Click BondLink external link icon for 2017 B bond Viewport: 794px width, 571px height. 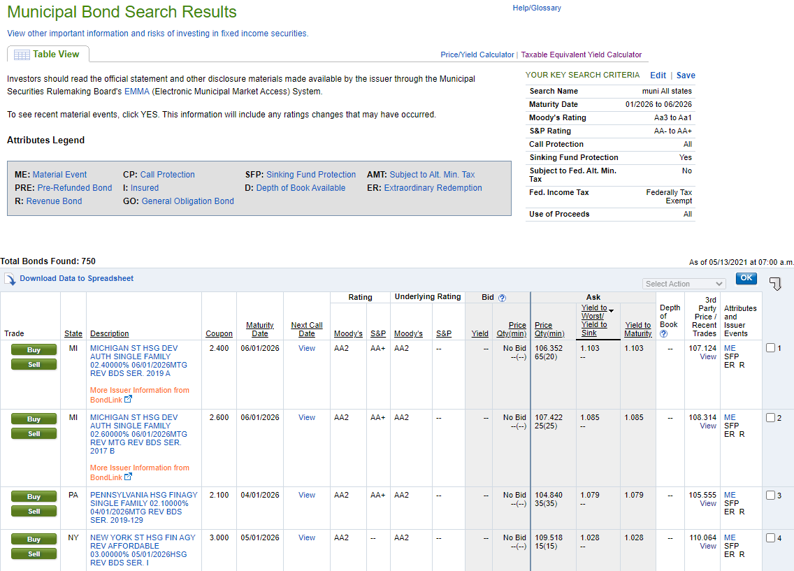pyautogui.click(x=128, y=477)
